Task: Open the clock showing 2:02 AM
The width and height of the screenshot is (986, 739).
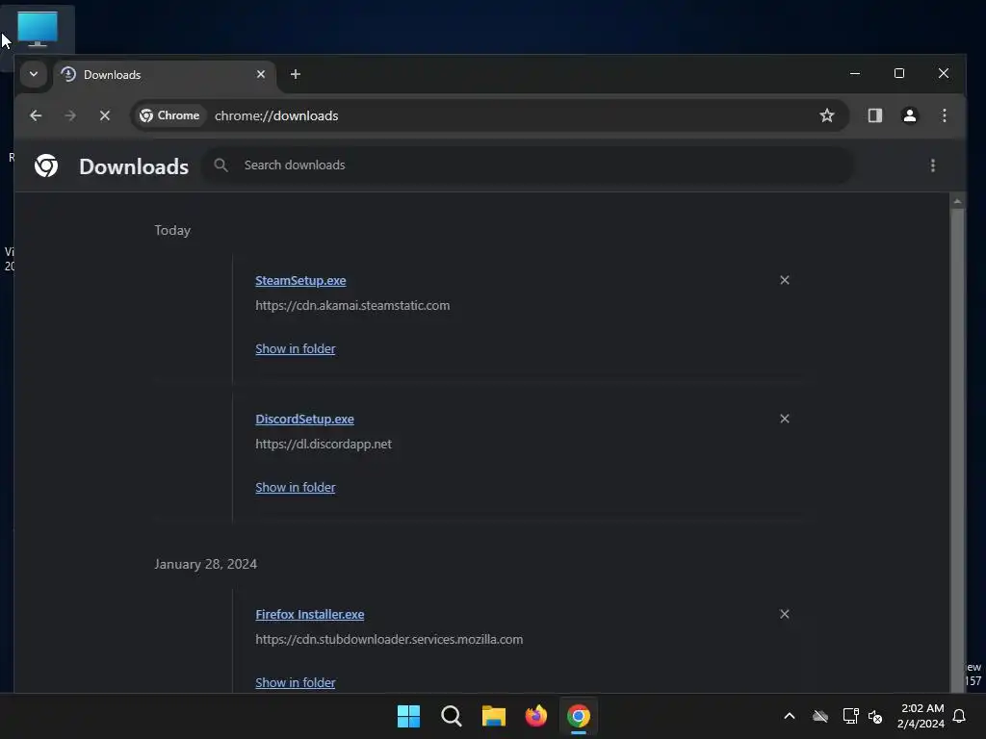Action: pos(921,716)
